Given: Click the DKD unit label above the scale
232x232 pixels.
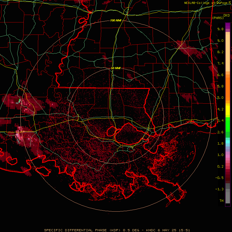Looking at the screenshot, I should (x=227, y=15).
